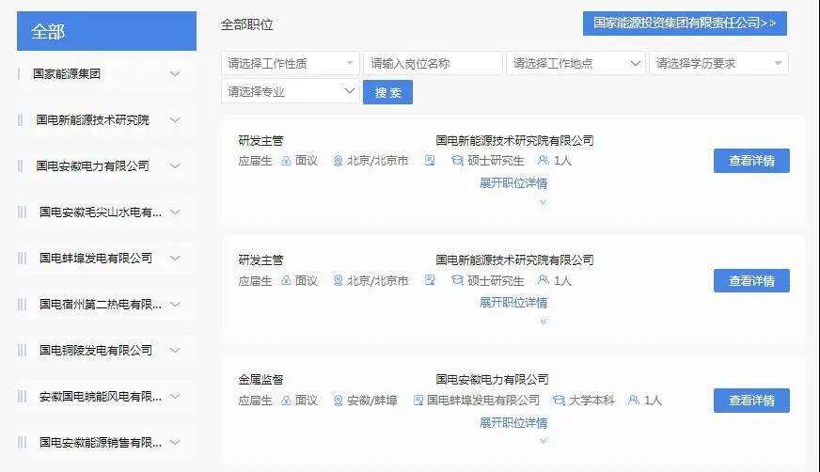Click the building icon beside 国电蚌埠发电有限公司 in the listing
Image resolution: width=820 pixels, height=472 pixels.
418,401
